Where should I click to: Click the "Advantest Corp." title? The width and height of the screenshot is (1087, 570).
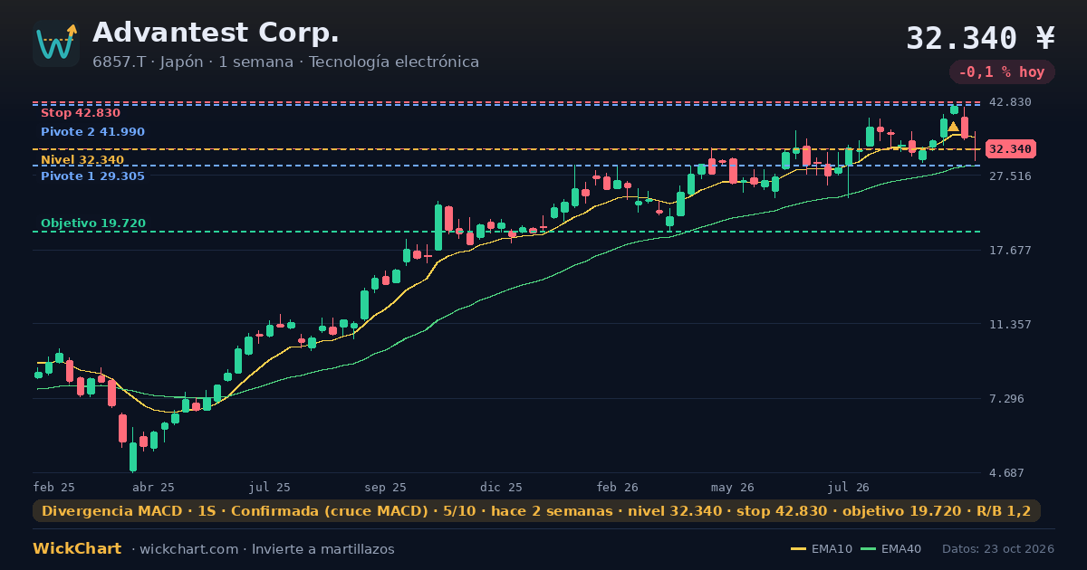[216, 33]
